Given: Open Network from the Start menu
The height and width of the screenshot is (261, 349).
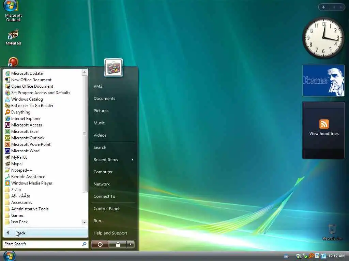Looking at the screenshot, I should [113, 184].
